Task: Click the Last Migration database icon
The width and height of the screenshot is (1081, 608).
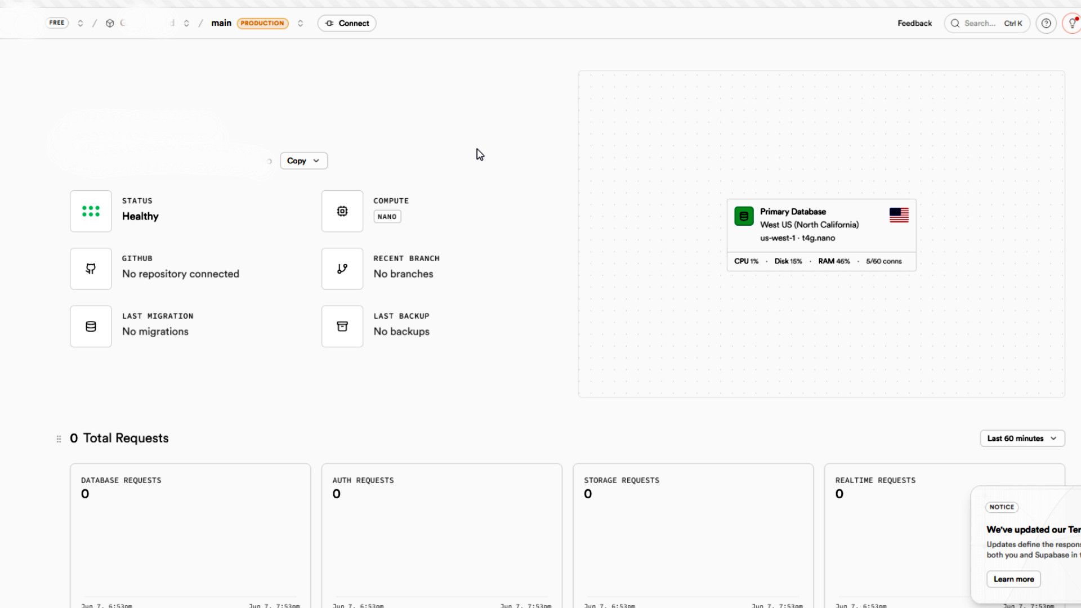Action: point(91,327)
